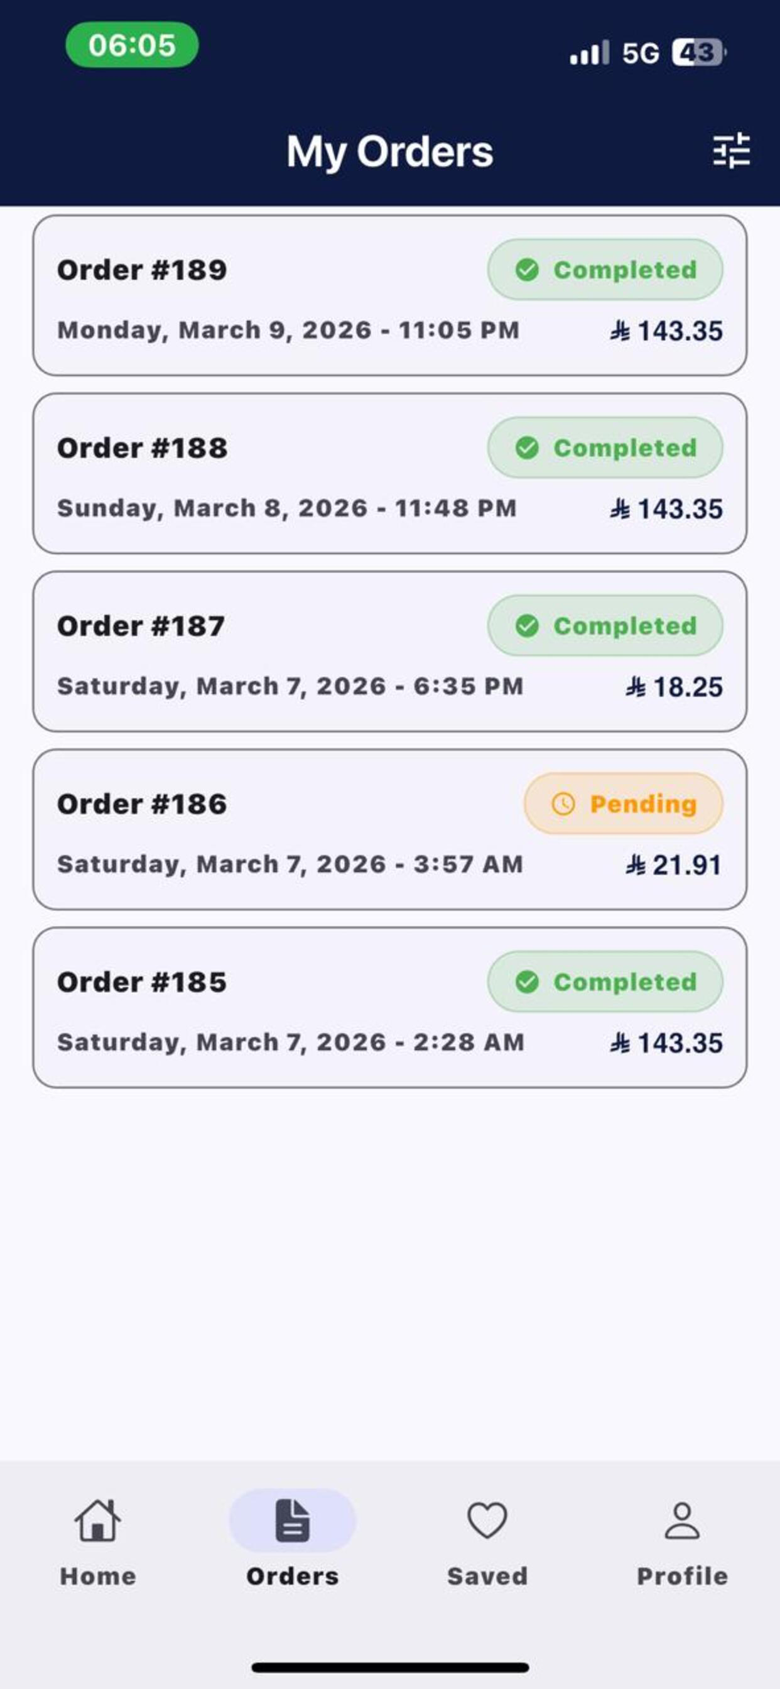Open the order filter settings icon

click(732, 151)
